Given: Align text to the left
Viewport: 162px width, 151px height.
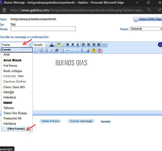Looking at the screenshot, I should pyautogui.click(x=84, y=45).
